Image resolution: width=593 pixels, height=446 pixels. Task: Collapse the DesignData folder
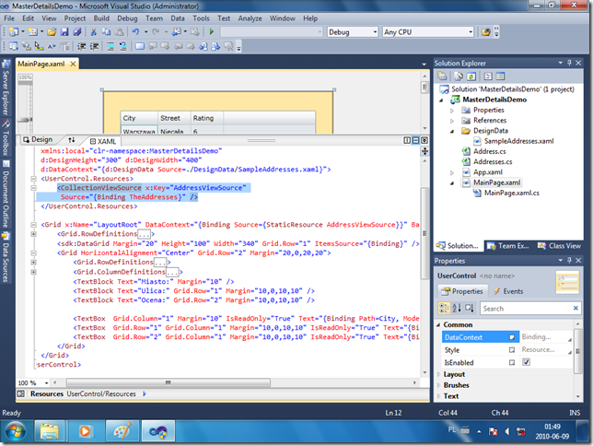click(x=452, y=132)
